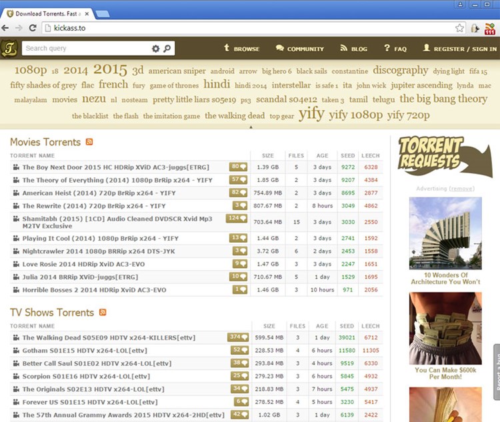Click the Movies Torrents heading
500x422 pixels.
tap(45, 142)
